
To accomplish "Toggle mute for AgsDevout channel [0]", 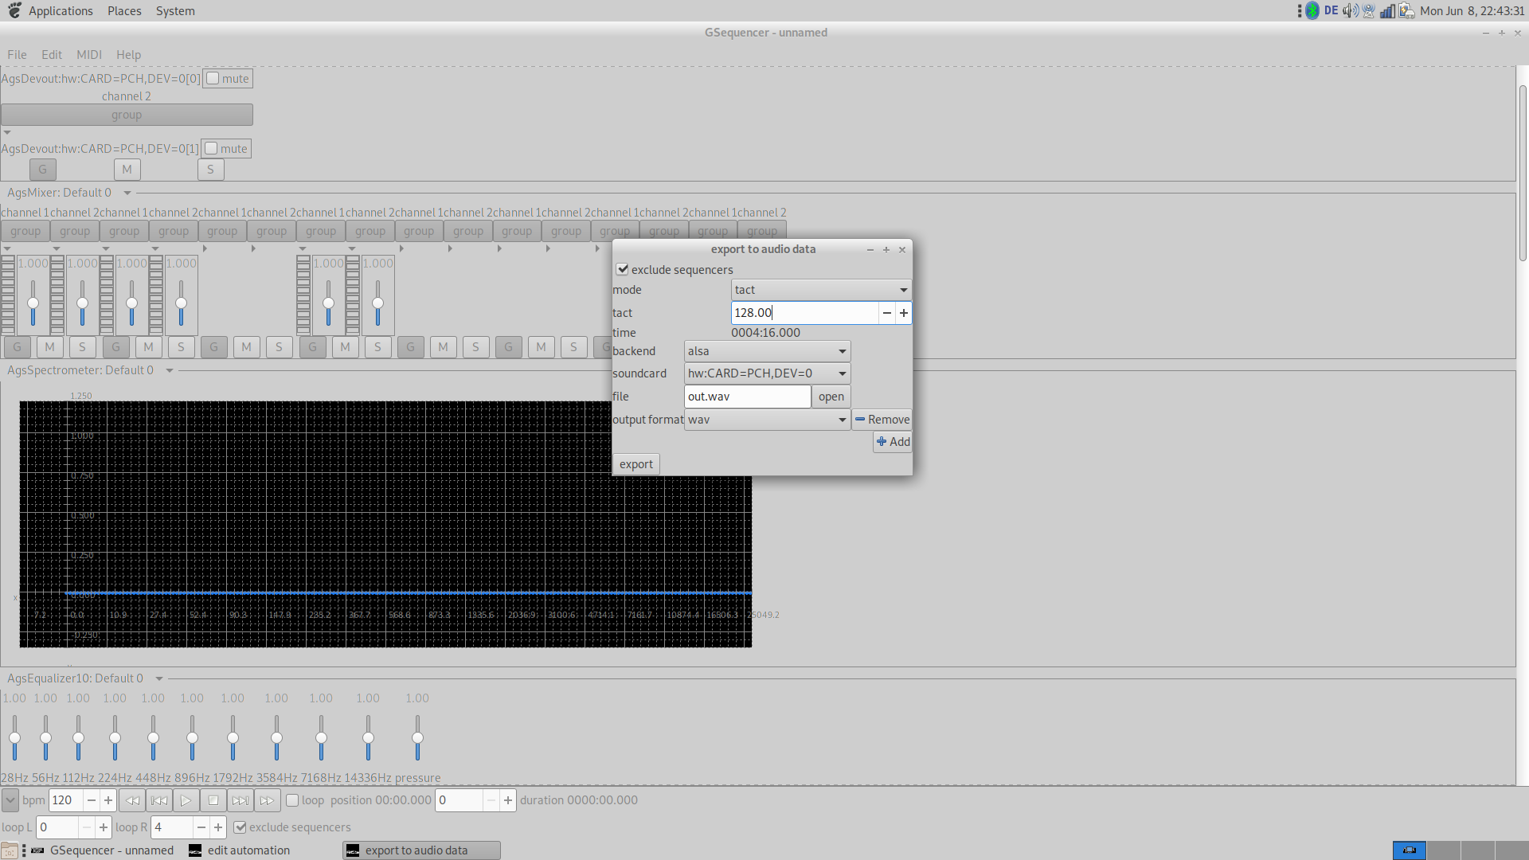I will (213, 78).
